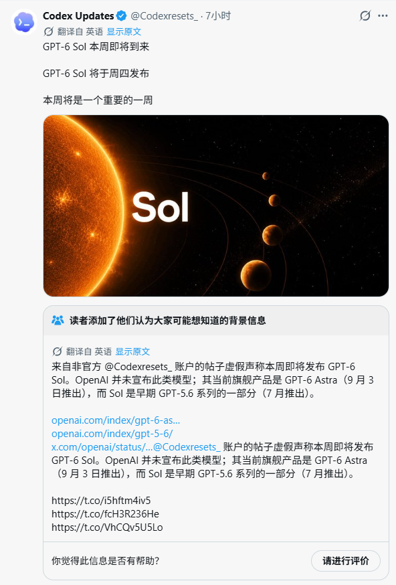This screenshot has width=396, height=585.
Task: Click the https://t.co/i5hftm4iv5 text
Action: pos(101,501)
